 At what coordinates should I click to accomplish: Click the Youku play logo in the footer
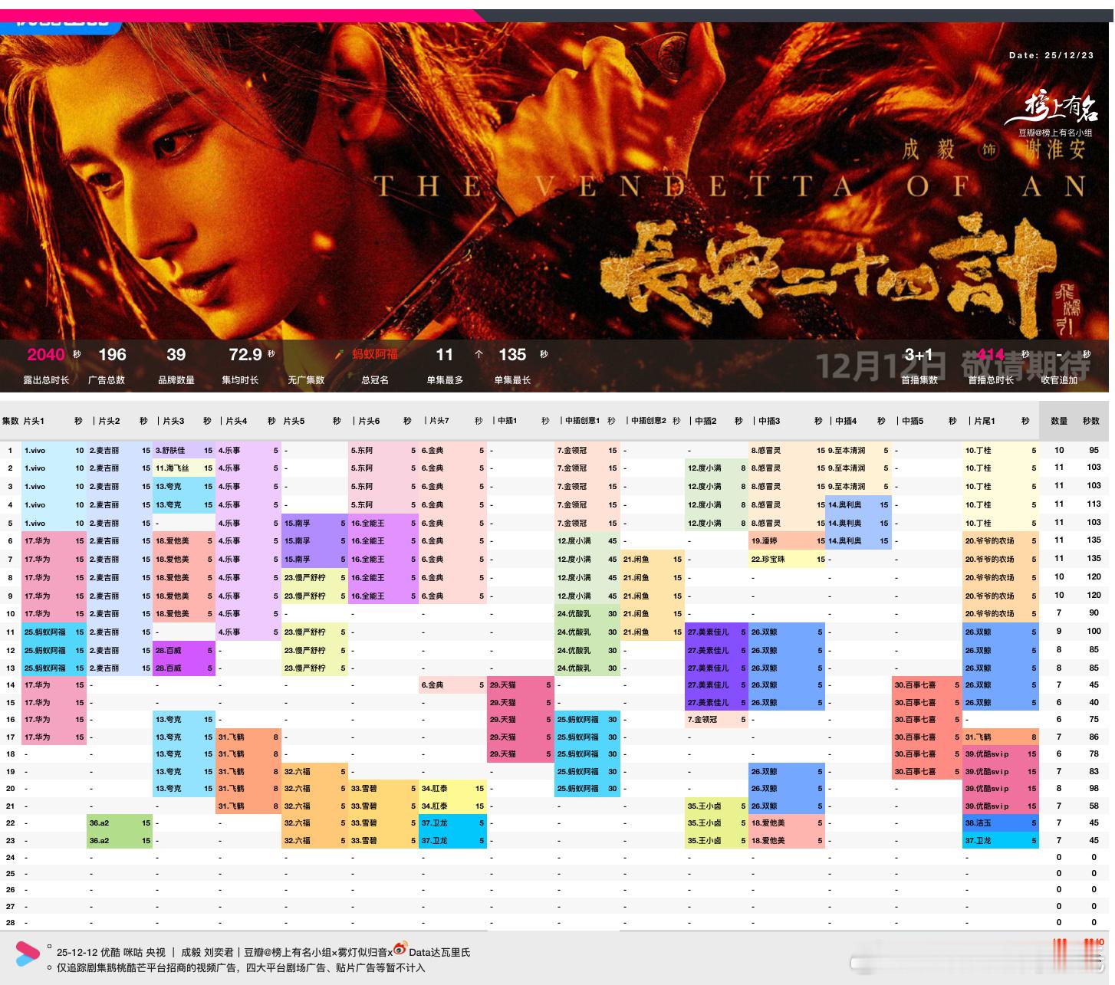[28, 953]
